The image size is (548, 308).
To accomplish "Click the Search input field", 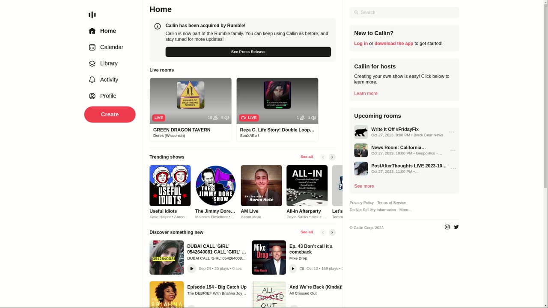I will 404,12.
